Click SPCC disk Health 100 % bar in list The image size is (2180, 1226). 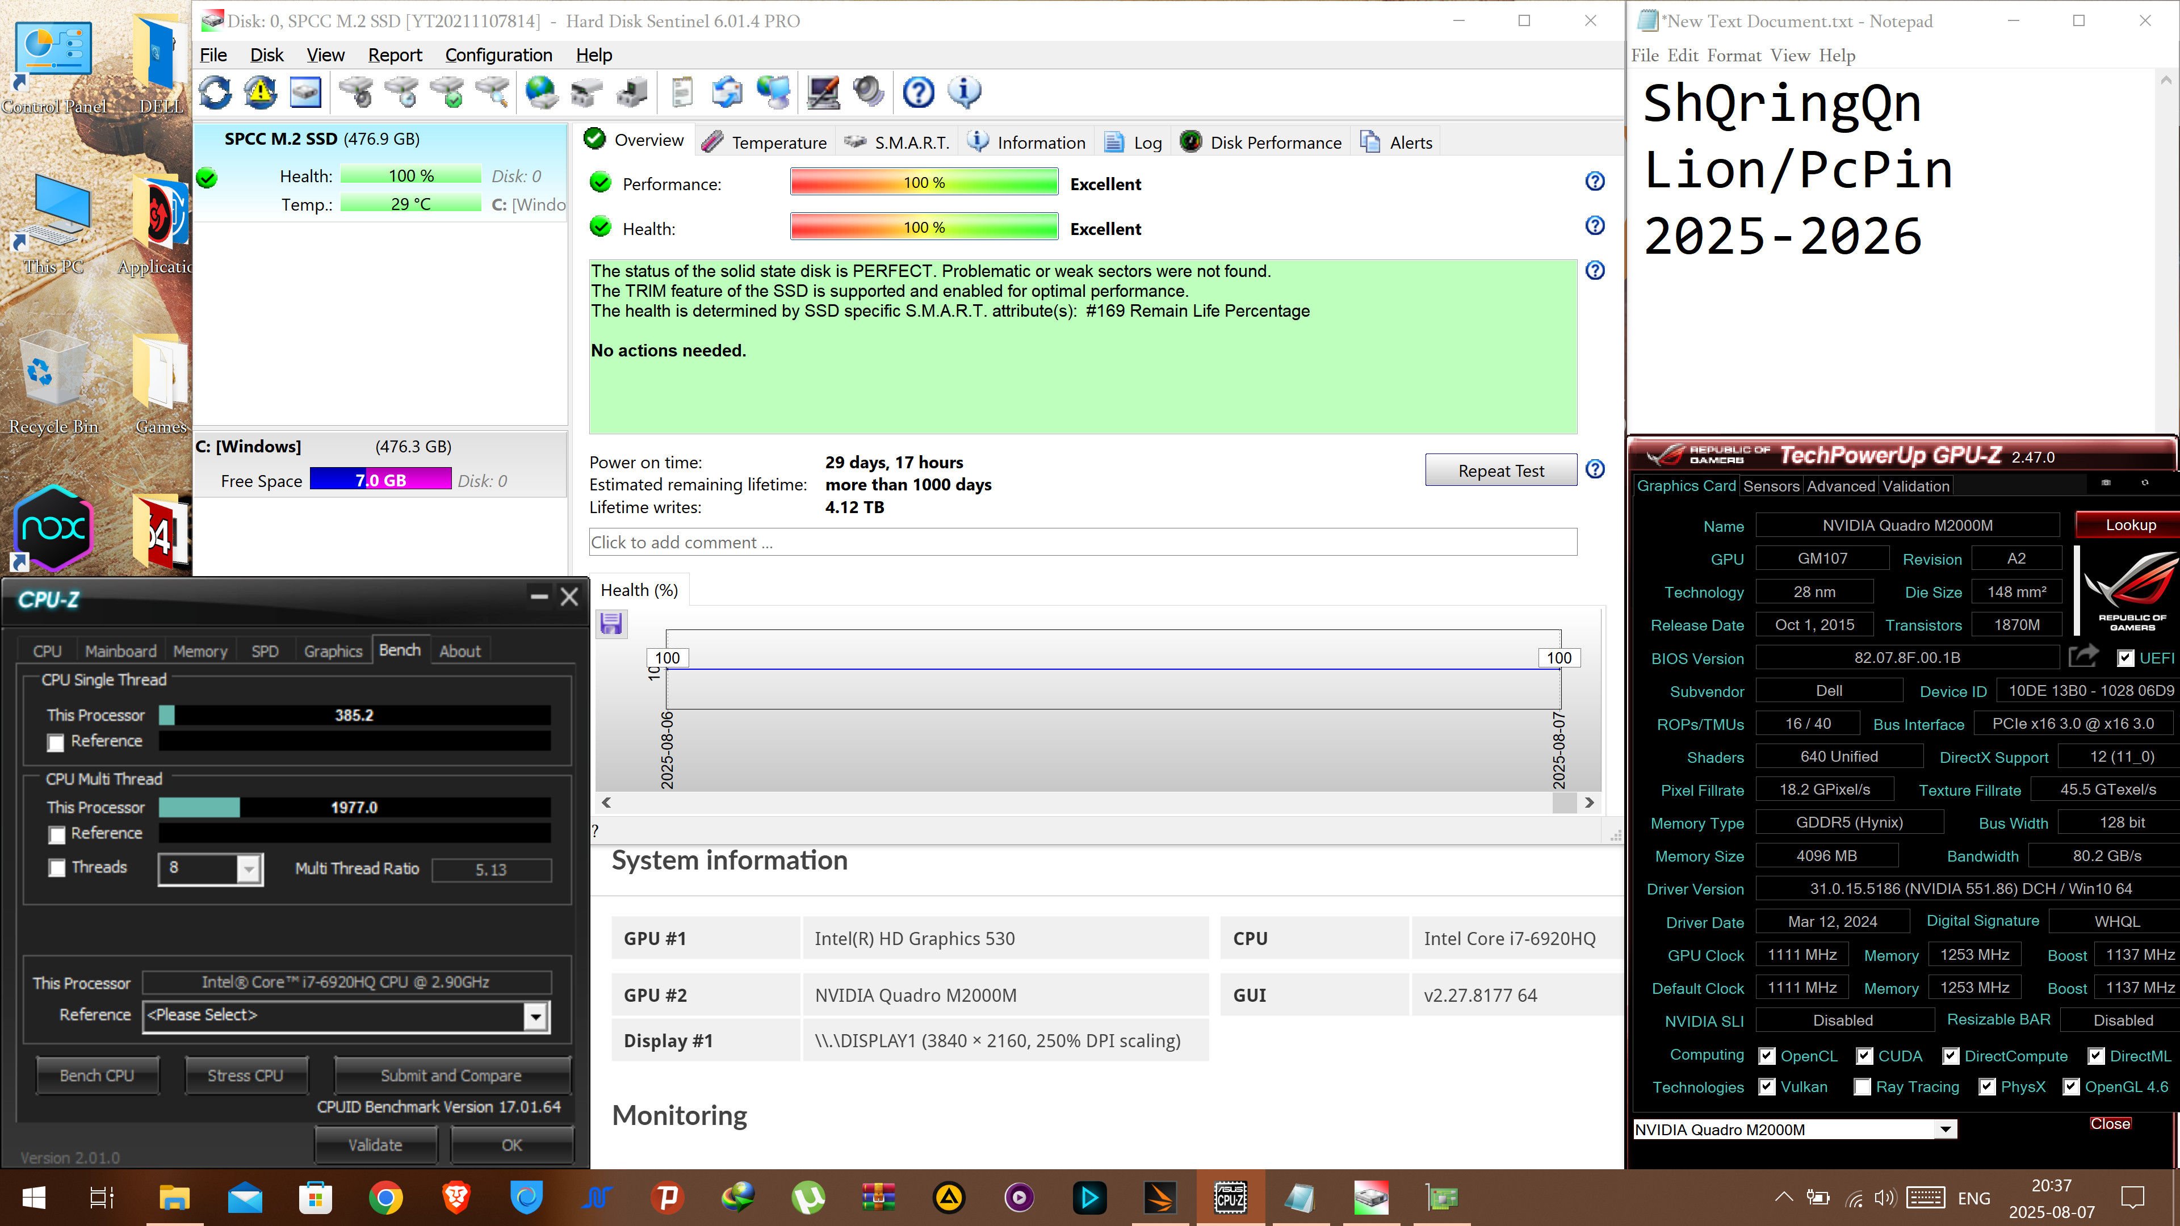coord(410,175)
